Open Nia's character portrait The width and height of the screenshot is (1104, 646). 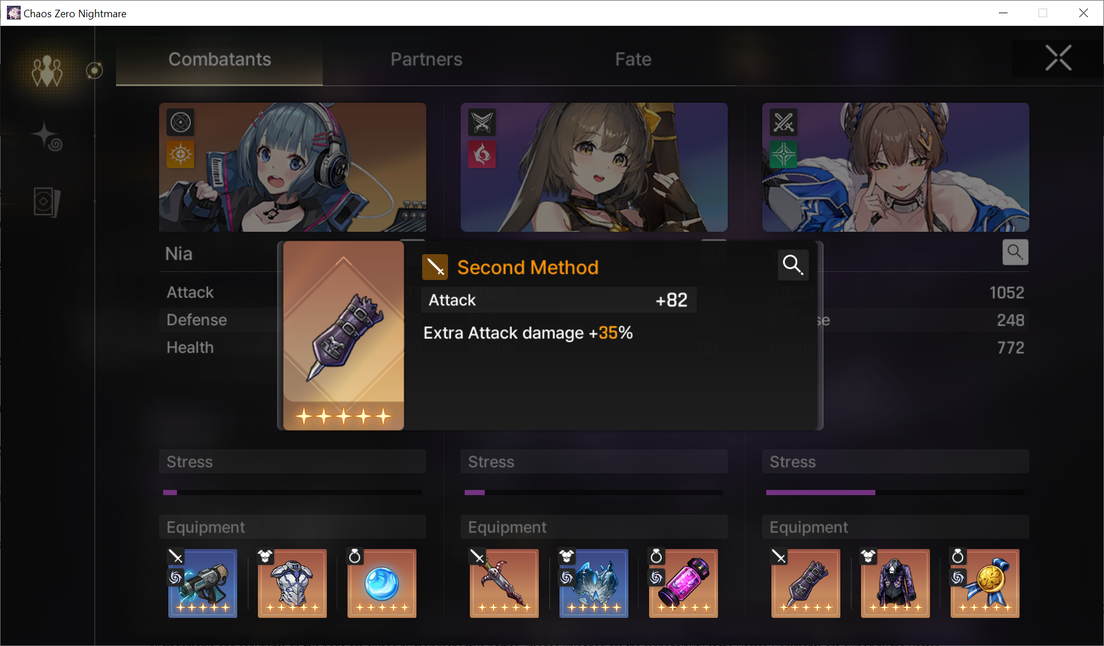tap(292, 167)
